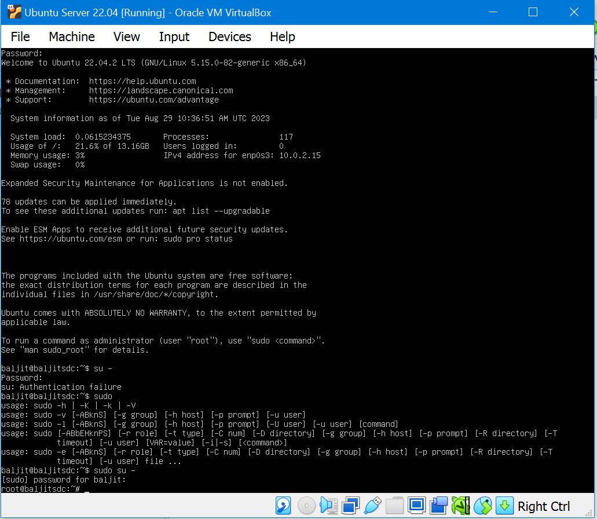The image size is (597, 519).
Task: Close the Ubuntu Server VM window
Action: click(x=574, y=12)
